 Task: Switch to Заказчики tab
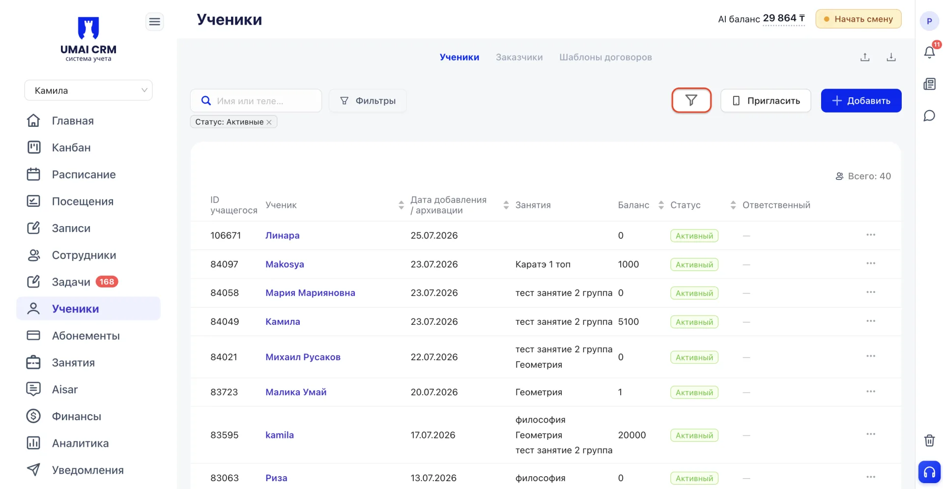(x=519, y=58)
